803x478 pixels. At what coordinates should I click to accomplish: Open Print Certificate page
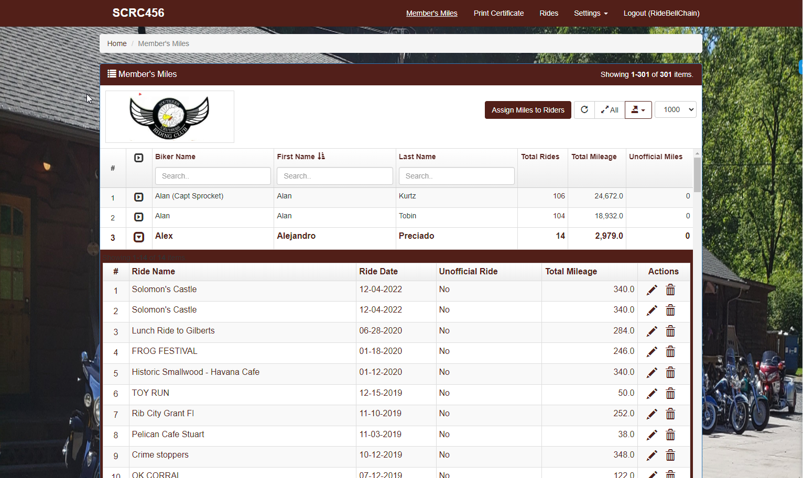coord(498,13)
